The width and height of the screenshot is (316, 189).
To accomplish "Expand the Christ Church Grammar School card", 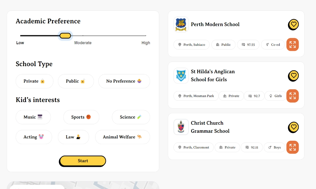I will (x=293, y=147).
